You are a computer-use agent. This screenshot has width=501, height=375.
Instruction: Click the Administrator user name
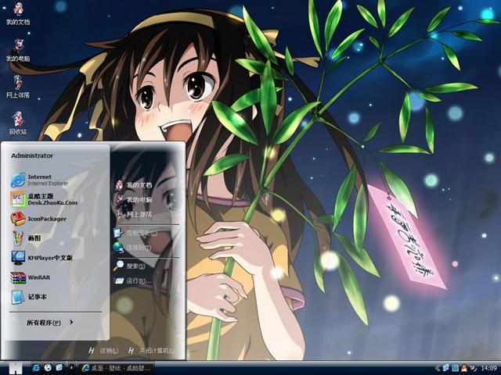tap(32, 155)
